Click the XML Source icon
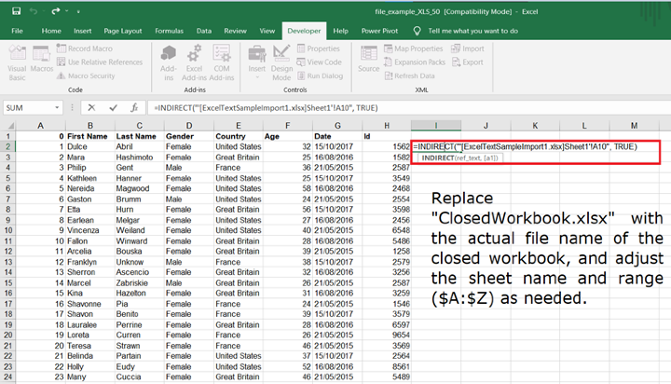The width and height of the screenshot is (671, 384). coord(368,58)
